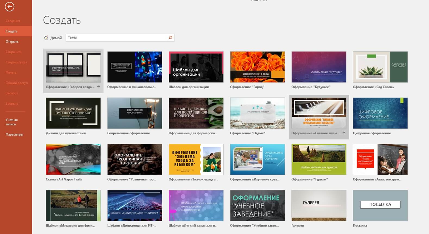This screenshot has height=234, width=429.
Task: Open Общий доступ section
Action: click(16, 83)
